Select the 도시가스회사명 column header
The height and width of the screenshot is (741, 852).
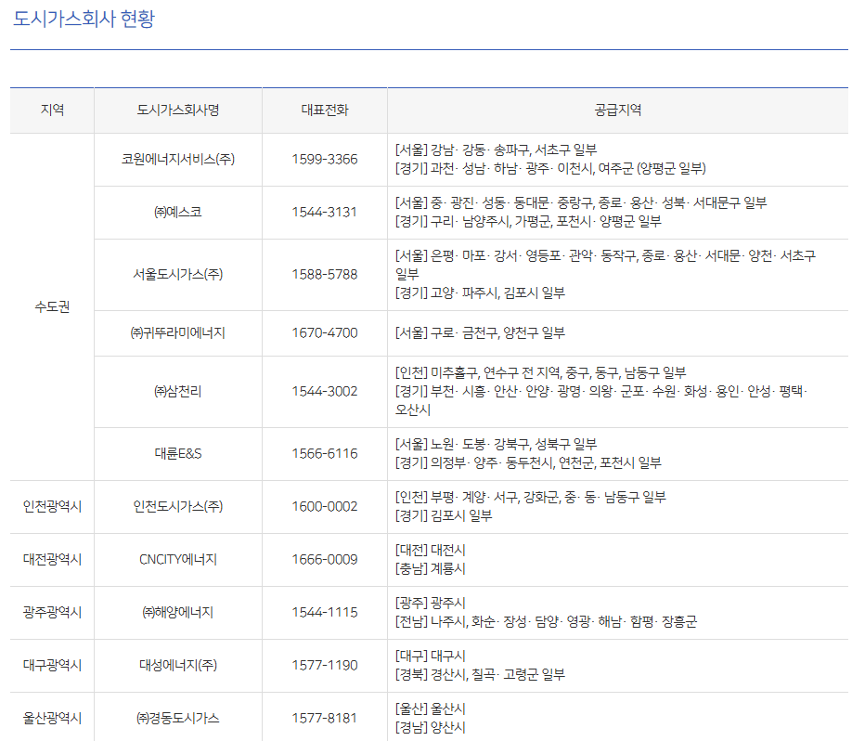click(177, 110)
